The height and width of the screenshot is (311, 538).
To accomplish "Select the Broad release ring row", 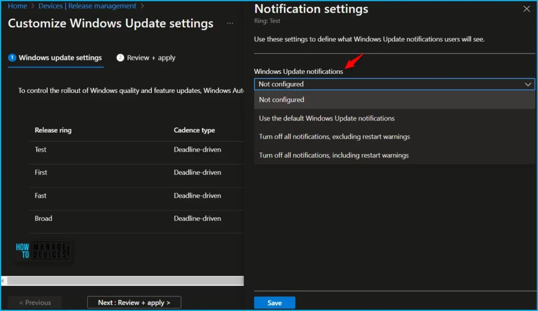I will pyautogui.click(x=136, y=219).
